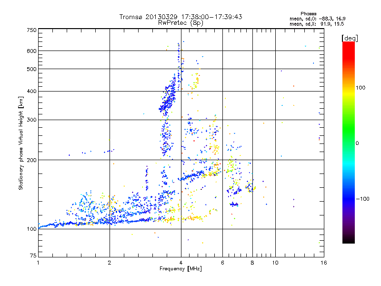Click the y-axis tick label '75'
Viewport: 381px width, 286px height.
[33, 255]
